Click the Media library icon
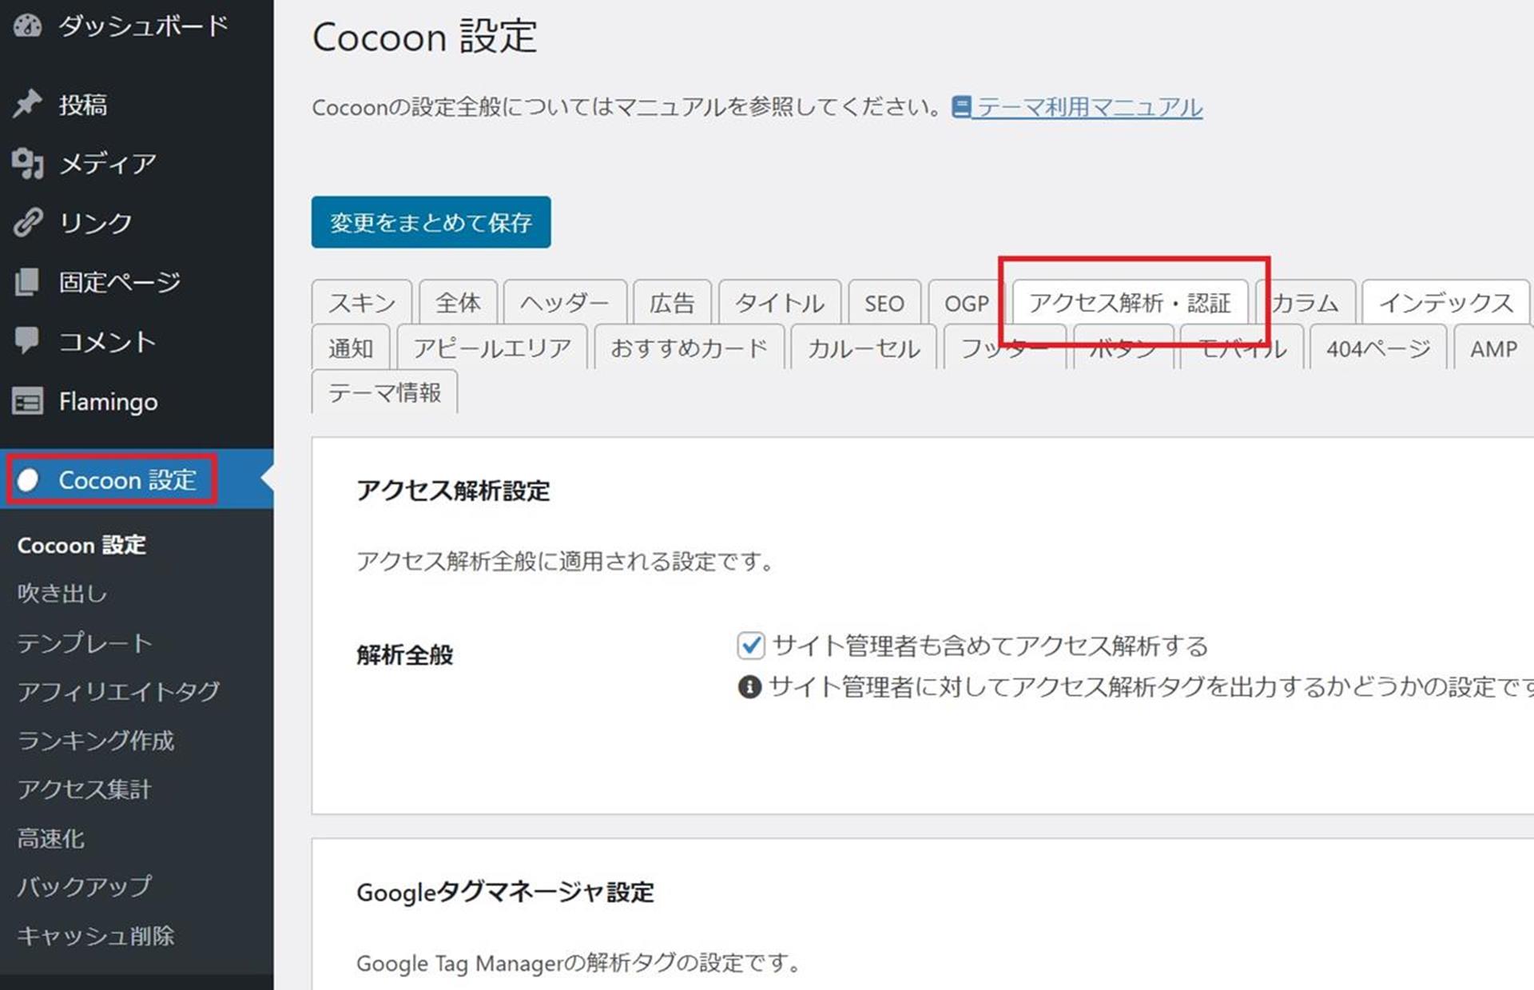1534x990 pixels. pyautogui.click(x=27, y=163)
